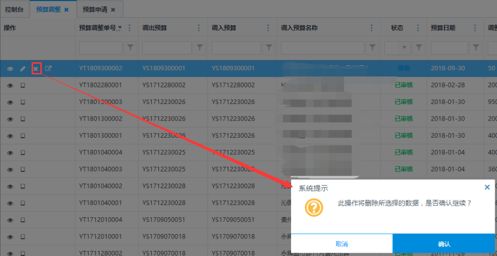
Task: Click the delete icon in the highlighted row
Action: (36, 69)
